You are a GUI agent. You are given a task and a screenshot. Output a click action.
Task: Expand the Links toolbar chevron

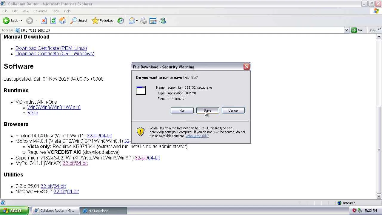click(x=379, y=29)
